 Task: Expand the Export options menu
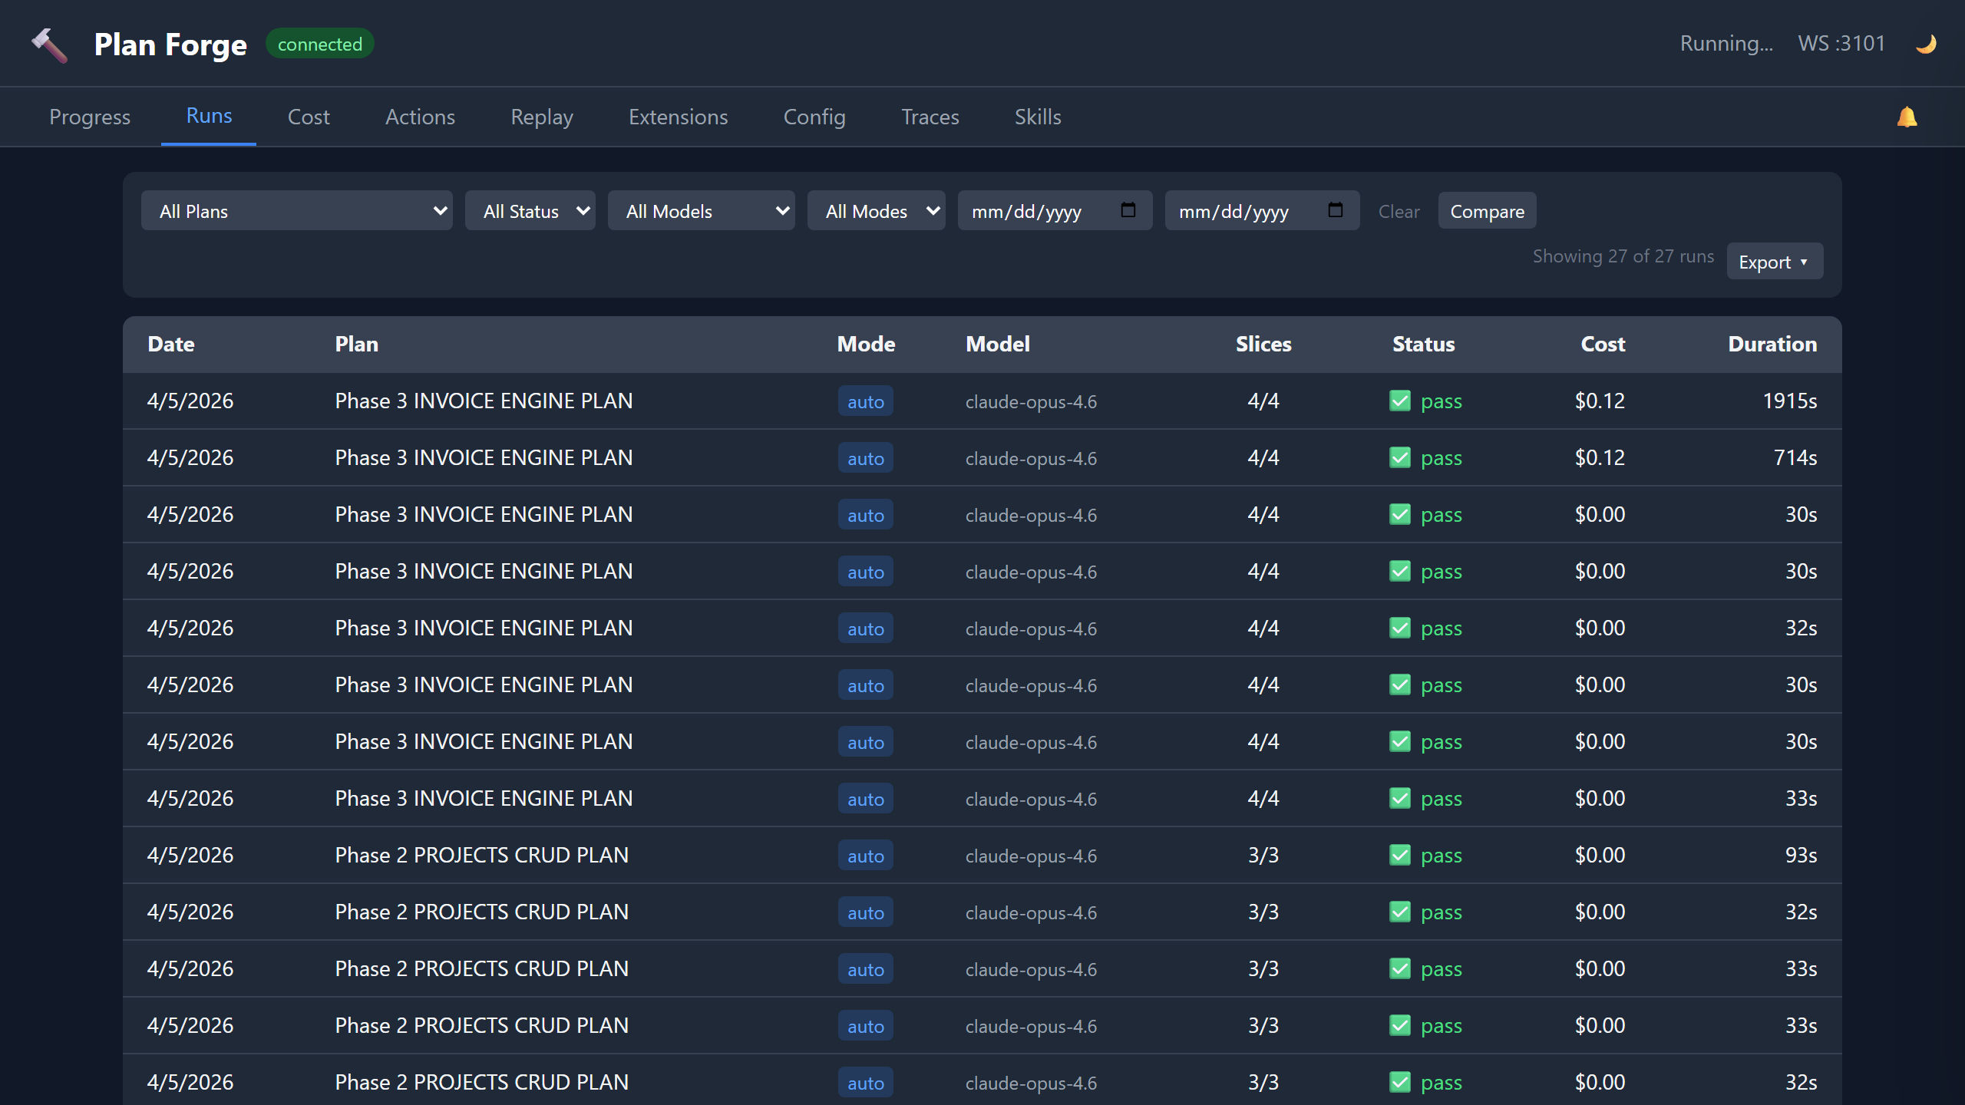(x=1774, y=261)
